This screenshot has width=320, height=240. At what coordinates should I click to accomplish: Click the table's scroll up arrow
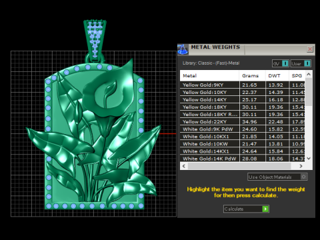tap(309, 75)
